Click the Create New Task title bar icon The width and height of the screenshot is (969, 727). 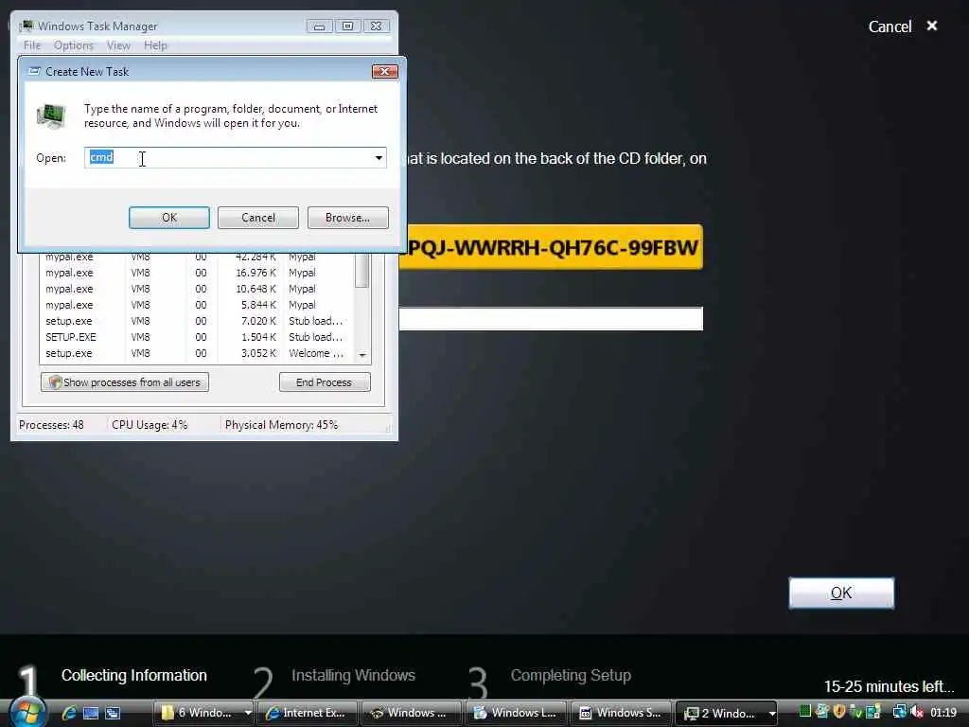click(x=35, y=71)
